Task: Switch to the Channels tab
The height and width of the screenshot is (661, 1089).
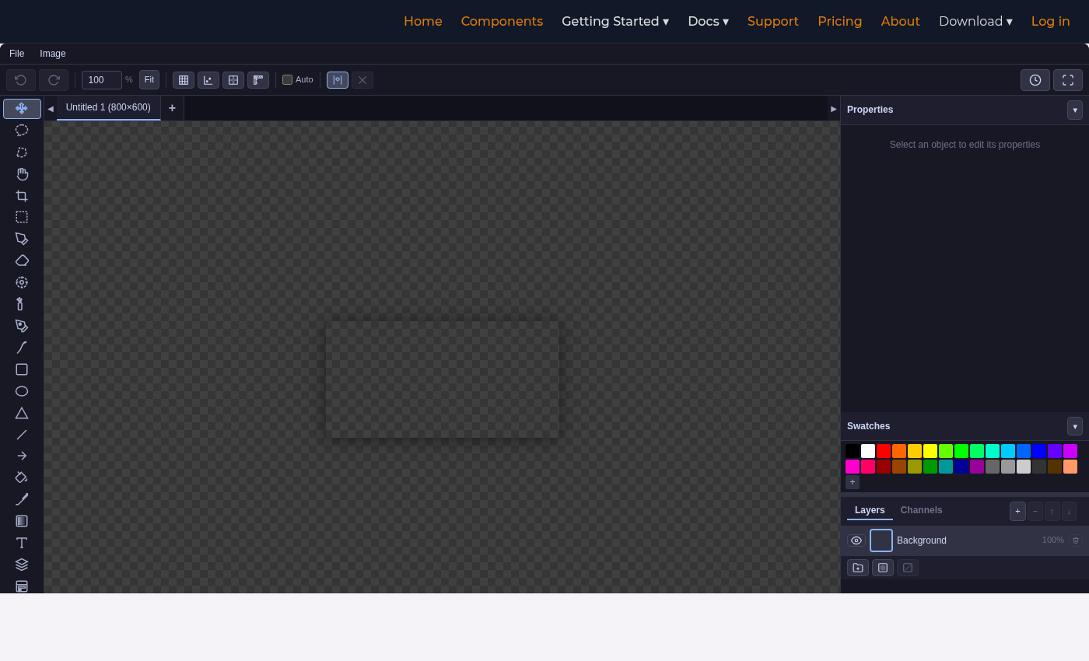Action: [x=921, y=510]
